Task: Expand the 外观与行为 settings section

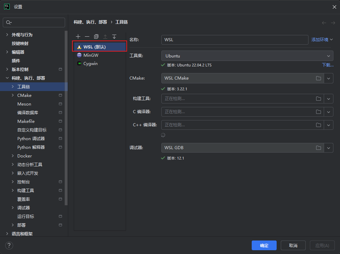Action: (7, 35)
